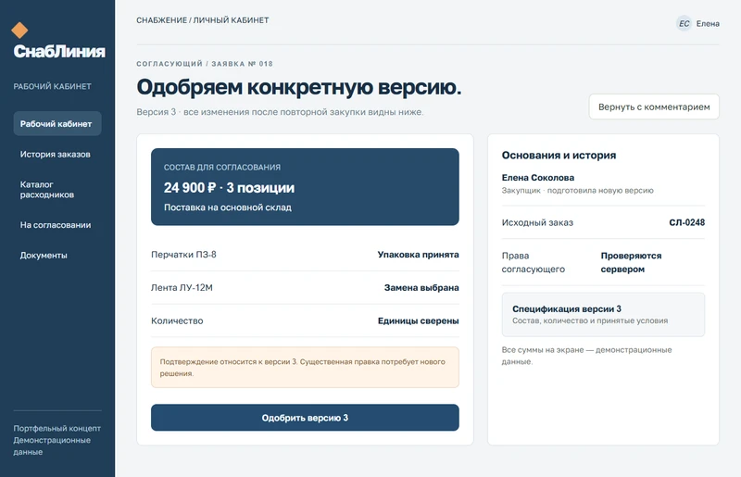
Task: Click Елена Соколова name
Action: 538,178
